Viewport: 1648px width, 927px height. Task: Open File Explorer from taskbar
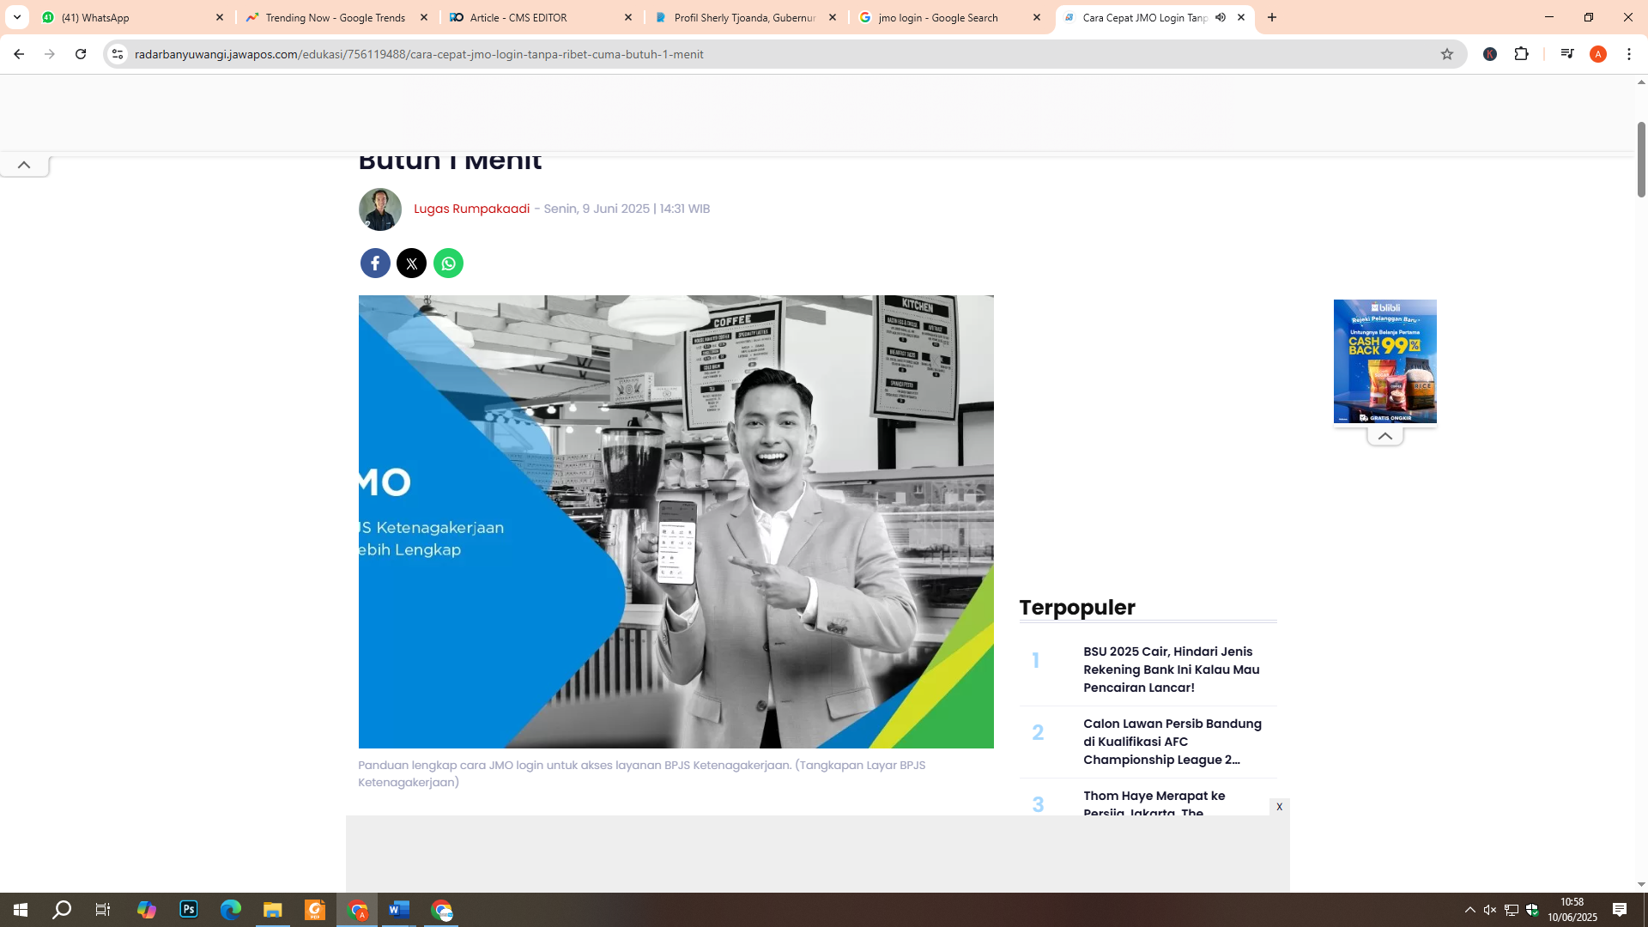(x=273, y=910)
